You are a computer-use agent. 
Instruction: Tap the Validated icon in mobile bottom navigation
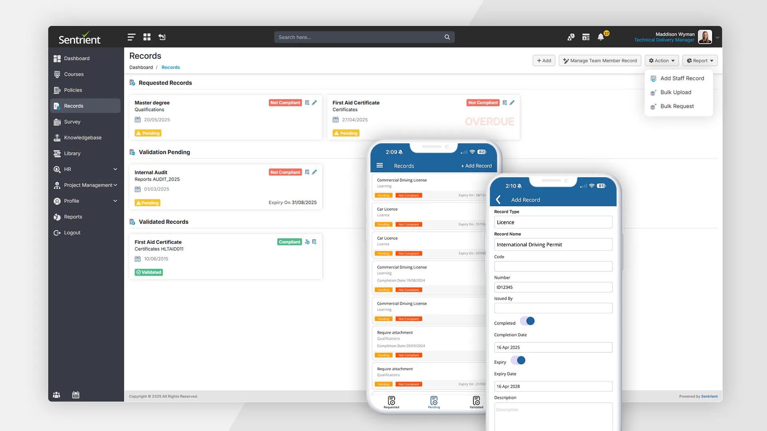476,400
